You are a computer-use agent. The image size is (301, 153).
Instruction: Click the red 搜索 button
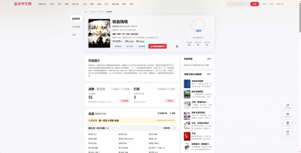pyautogui.click(x=255, y=4)
